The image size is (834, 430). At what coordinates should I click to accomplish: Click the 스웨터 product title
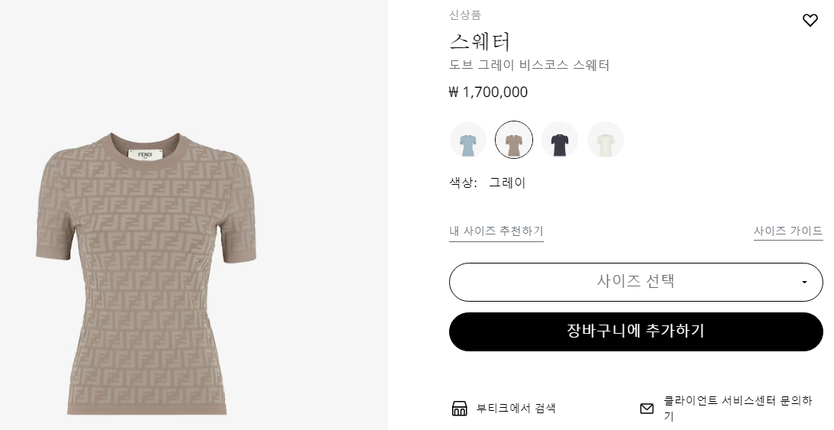tap(480, 41)
